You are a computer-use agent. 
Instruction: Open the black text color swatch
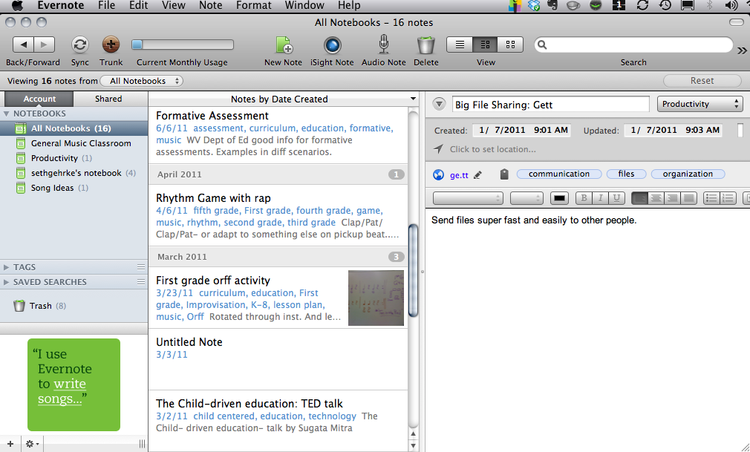559,198
